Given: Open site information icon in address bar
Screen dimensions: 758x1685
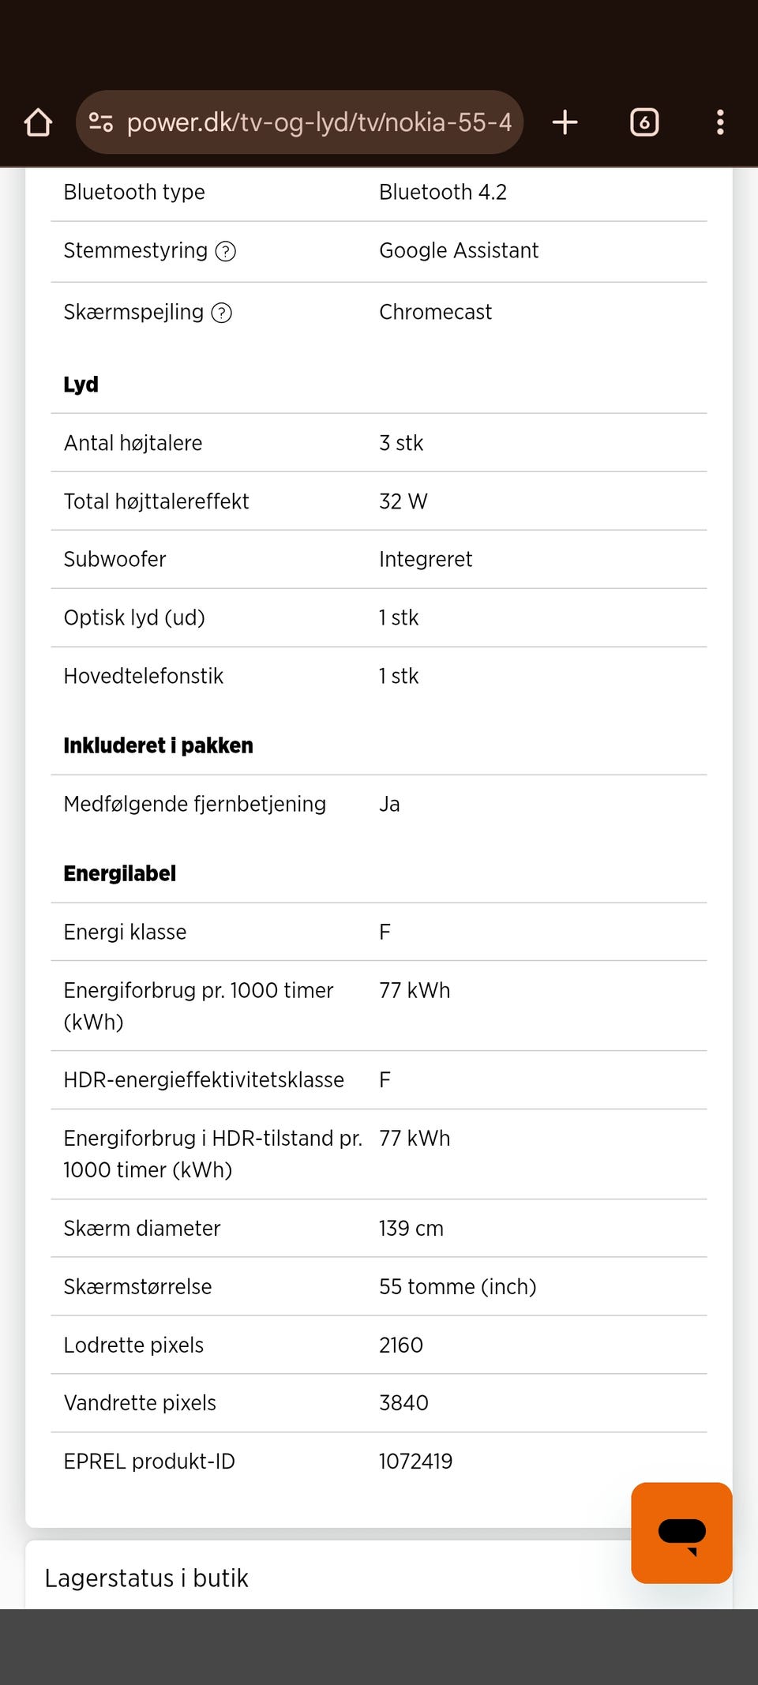Looking at the screenshot, I should pos(101,122).
